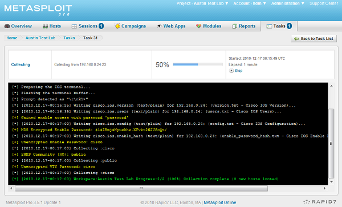Open the Metasploit Online link
This screenshot has width=342, height=207.
pyautogui.click(x=220, y=202)
